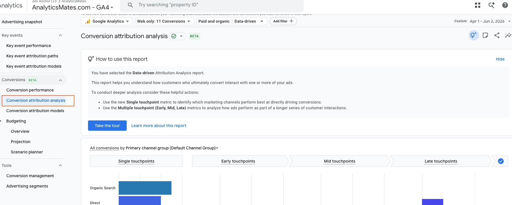Screen dimensions: 512x205
Task: Open the save report note icon
Action: point(485,35)
